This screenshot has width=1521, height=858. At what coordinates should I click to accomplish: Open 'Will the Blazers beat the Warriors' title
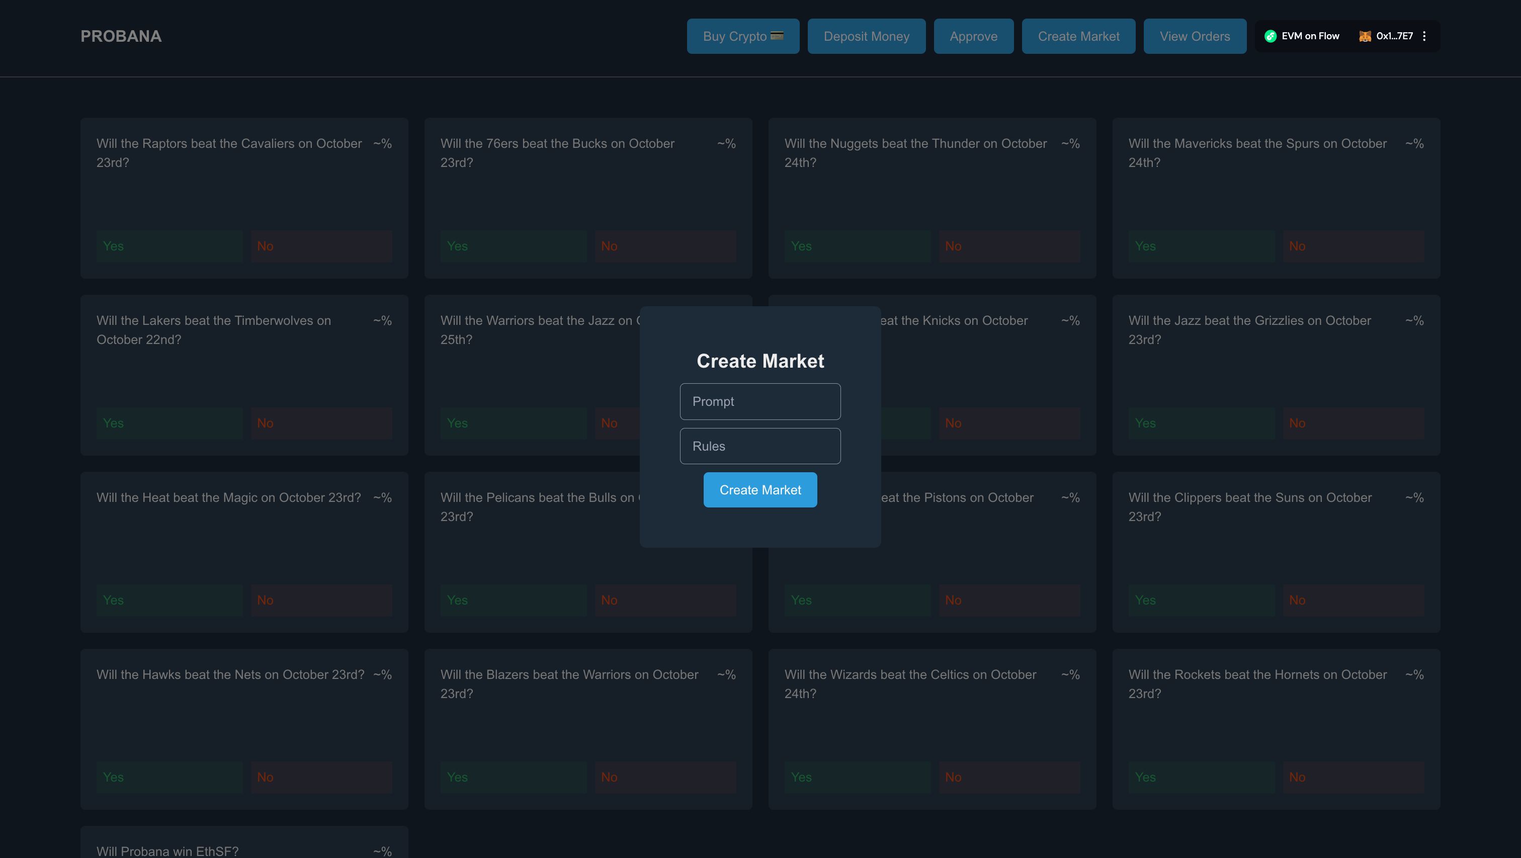pyautogui.click(x=569, y=684)
